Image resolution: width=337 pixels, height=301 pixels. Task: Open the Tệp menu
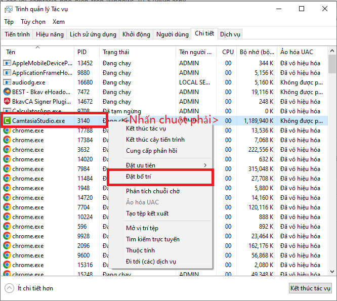click(x=9, y=22)
